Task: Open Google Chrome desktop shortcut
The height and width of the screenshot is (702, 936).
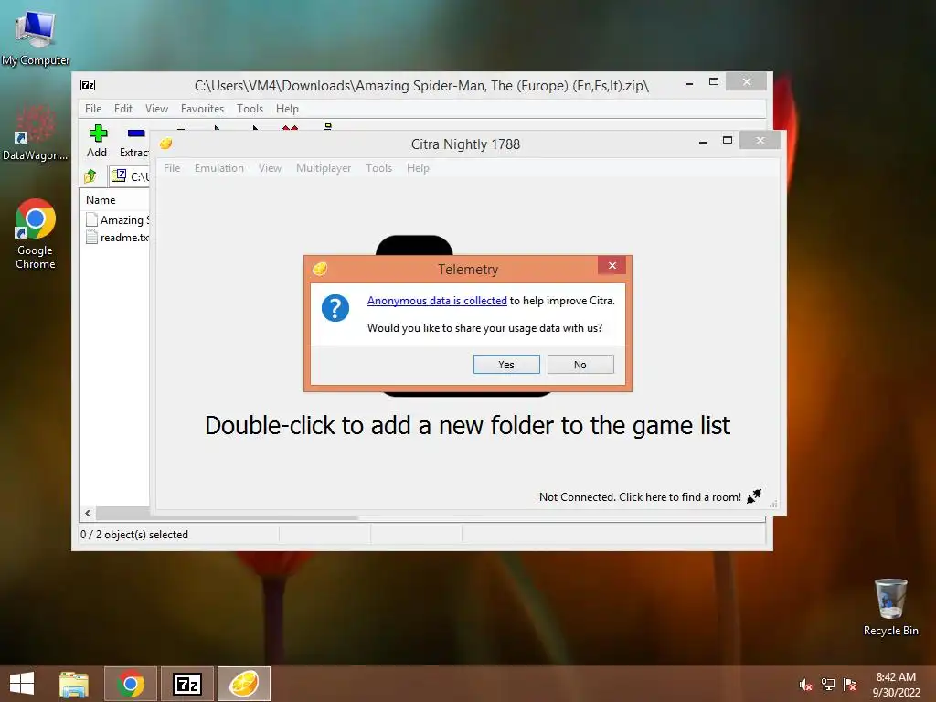Action: (x=36, y=234)
